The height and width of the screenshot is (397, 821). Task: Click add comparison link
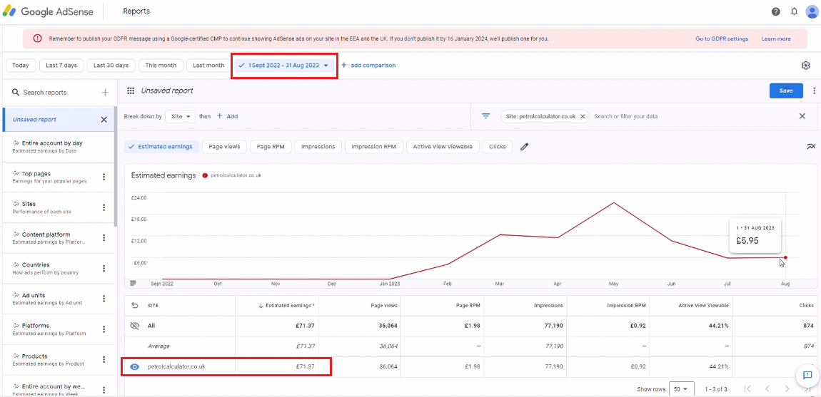pos(368,66)
